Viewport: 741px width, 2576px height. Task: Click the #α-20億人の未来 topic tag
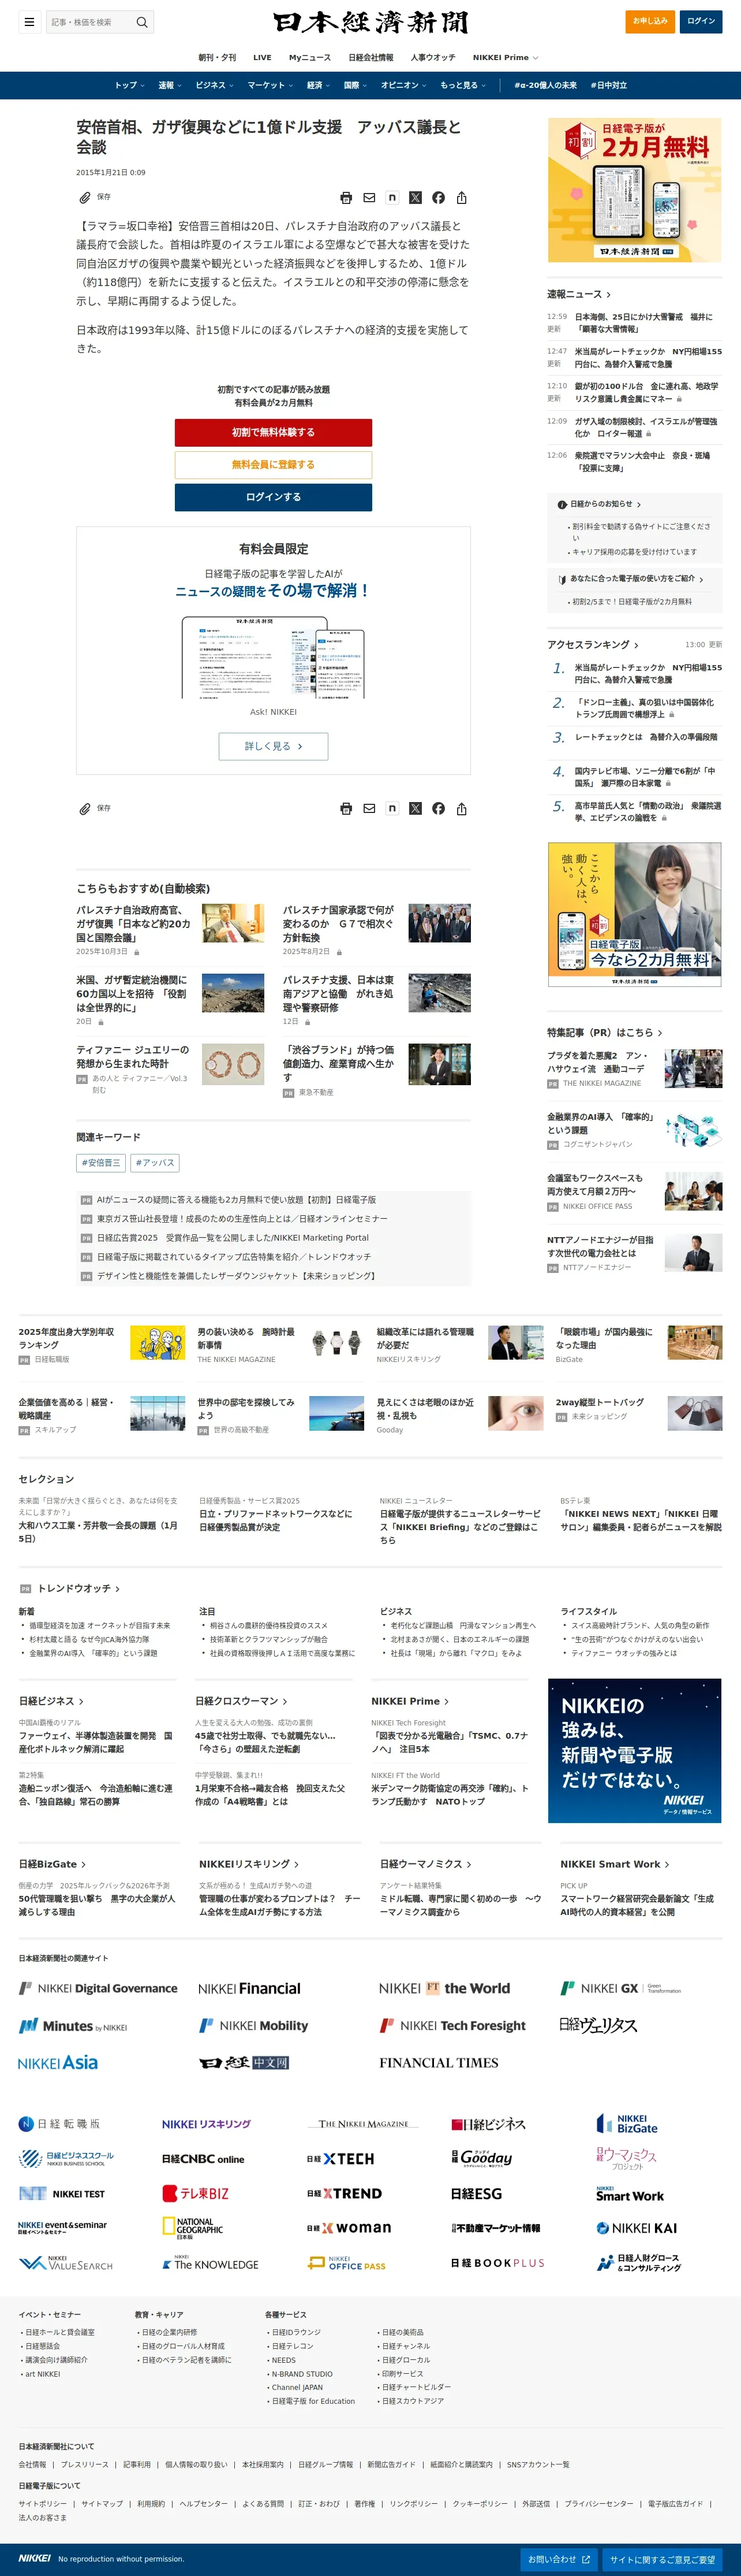545,85
